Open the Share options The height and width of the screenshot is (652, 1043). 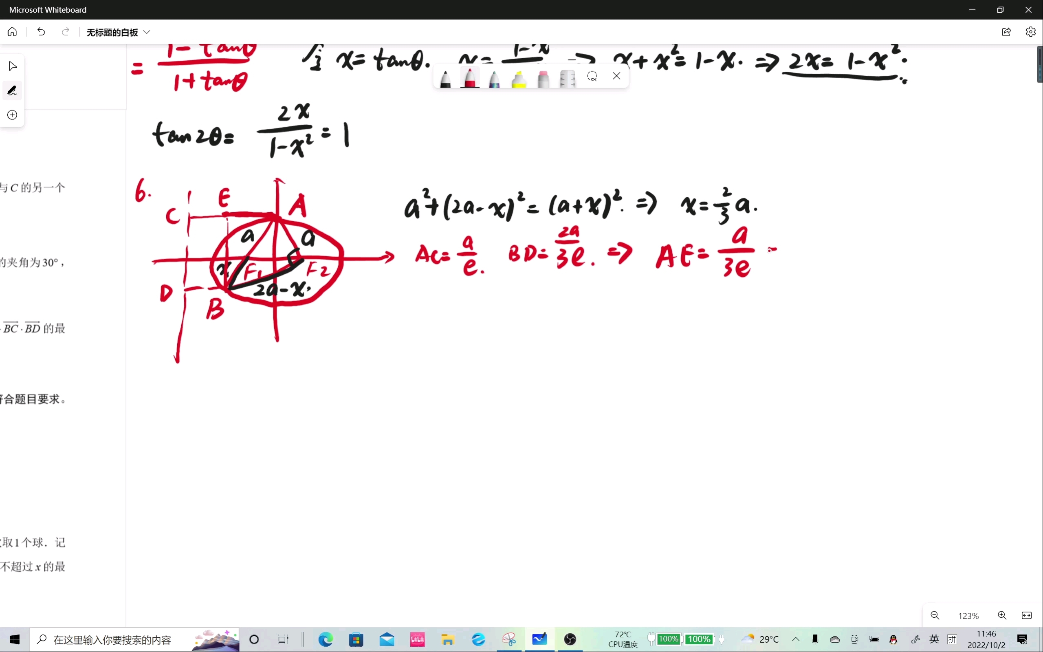pos(1006,32)
